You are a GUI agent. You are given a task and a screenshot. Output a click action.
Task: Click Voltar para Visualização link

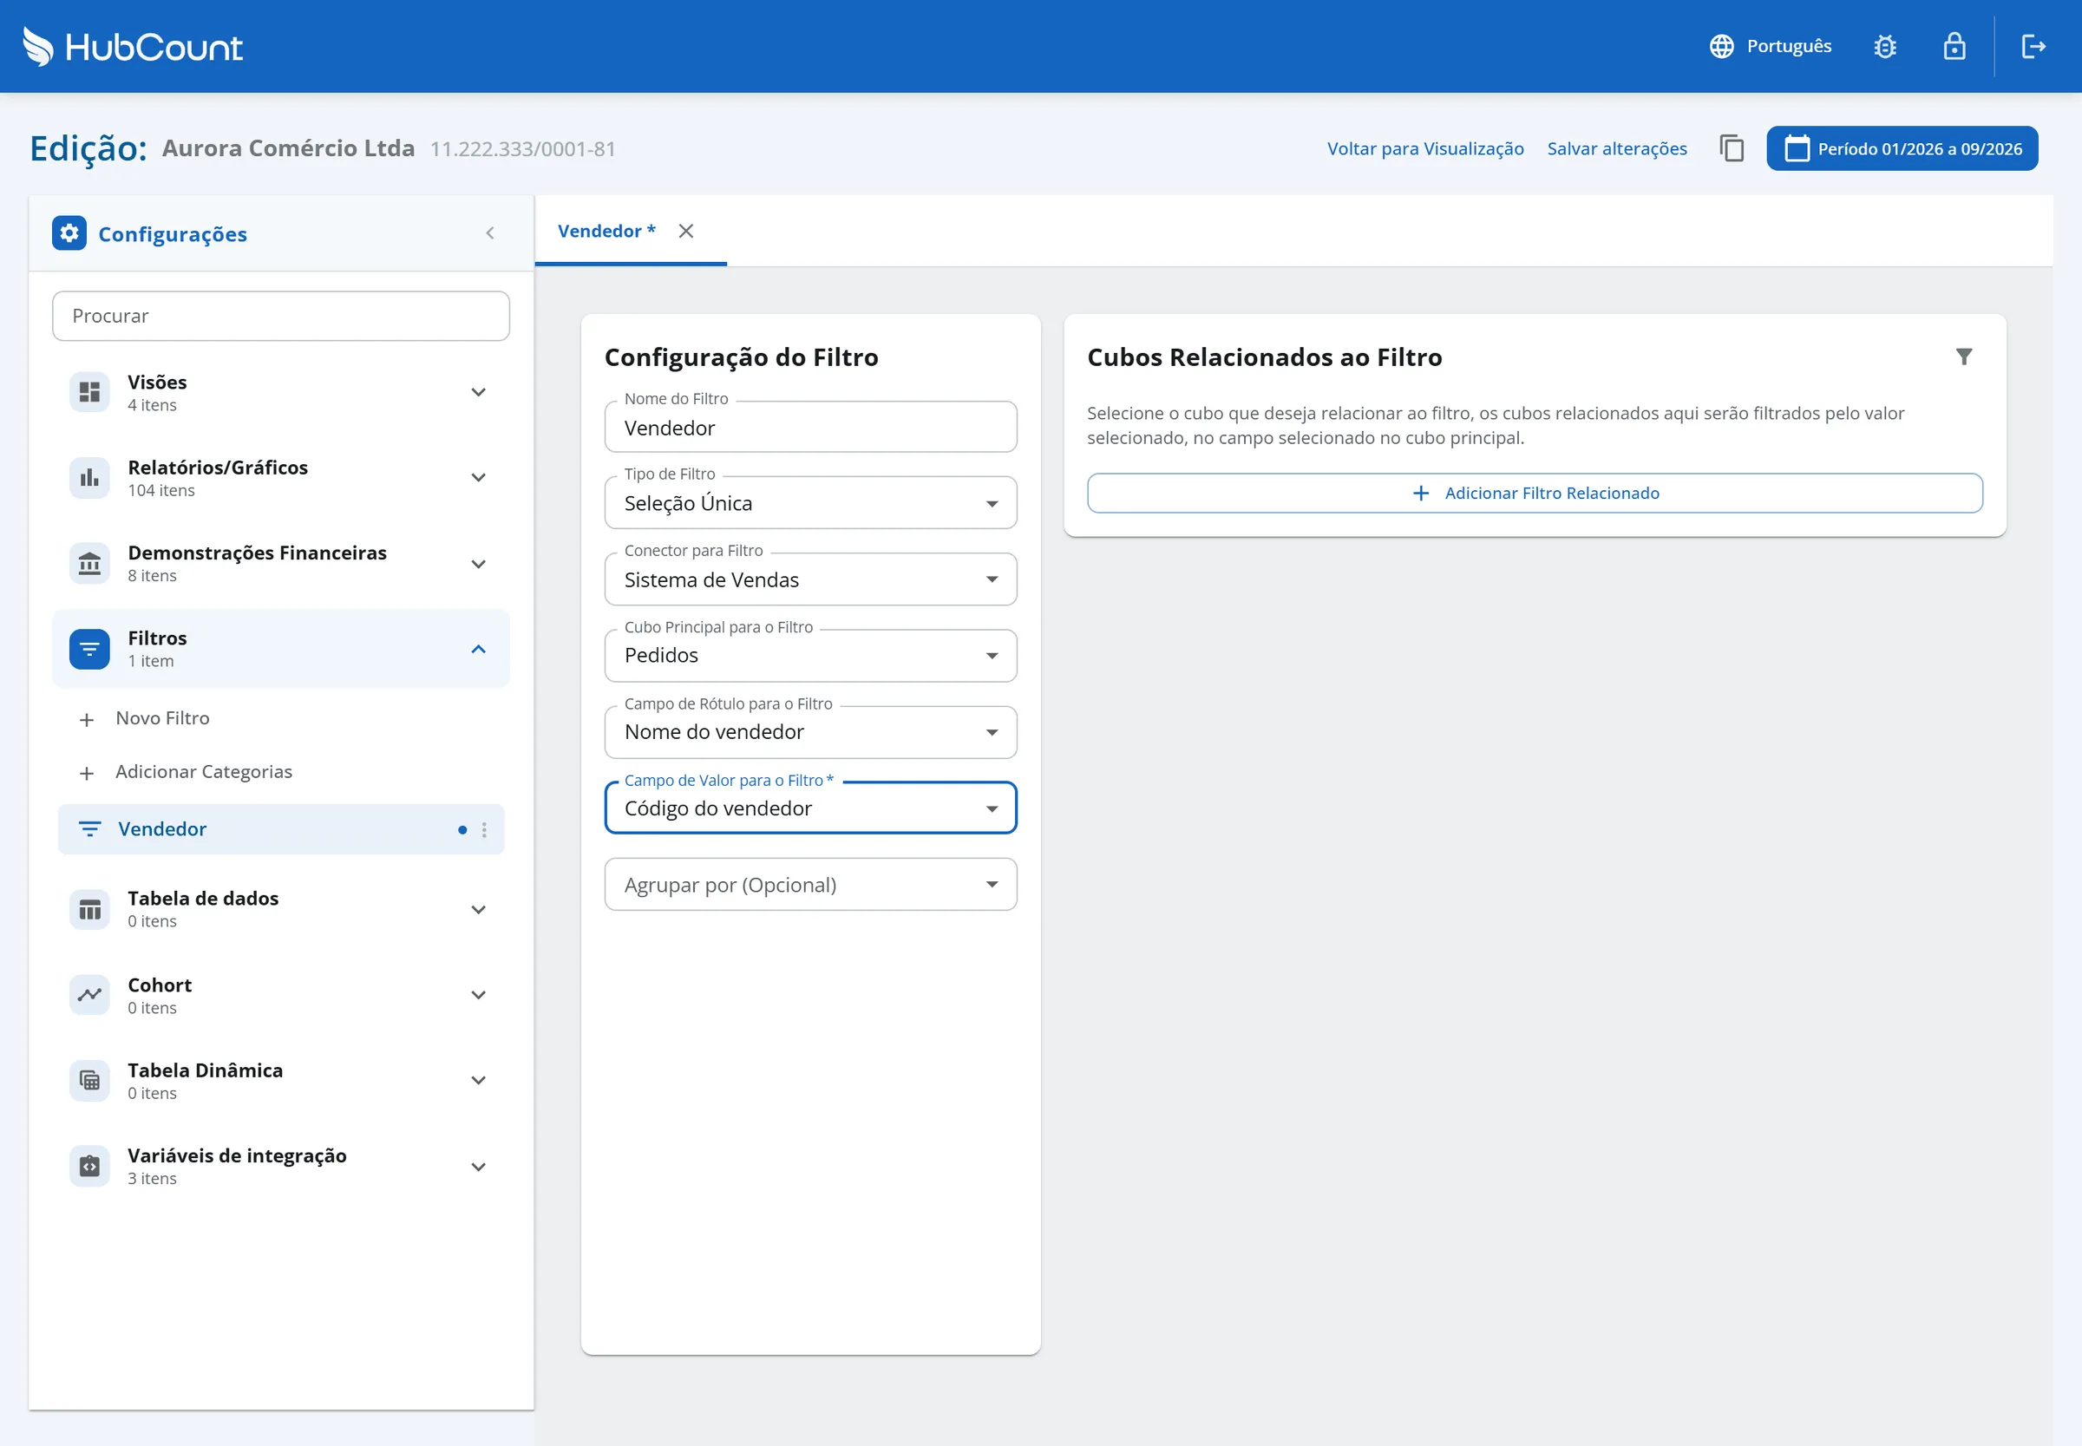click(1425, 148)
